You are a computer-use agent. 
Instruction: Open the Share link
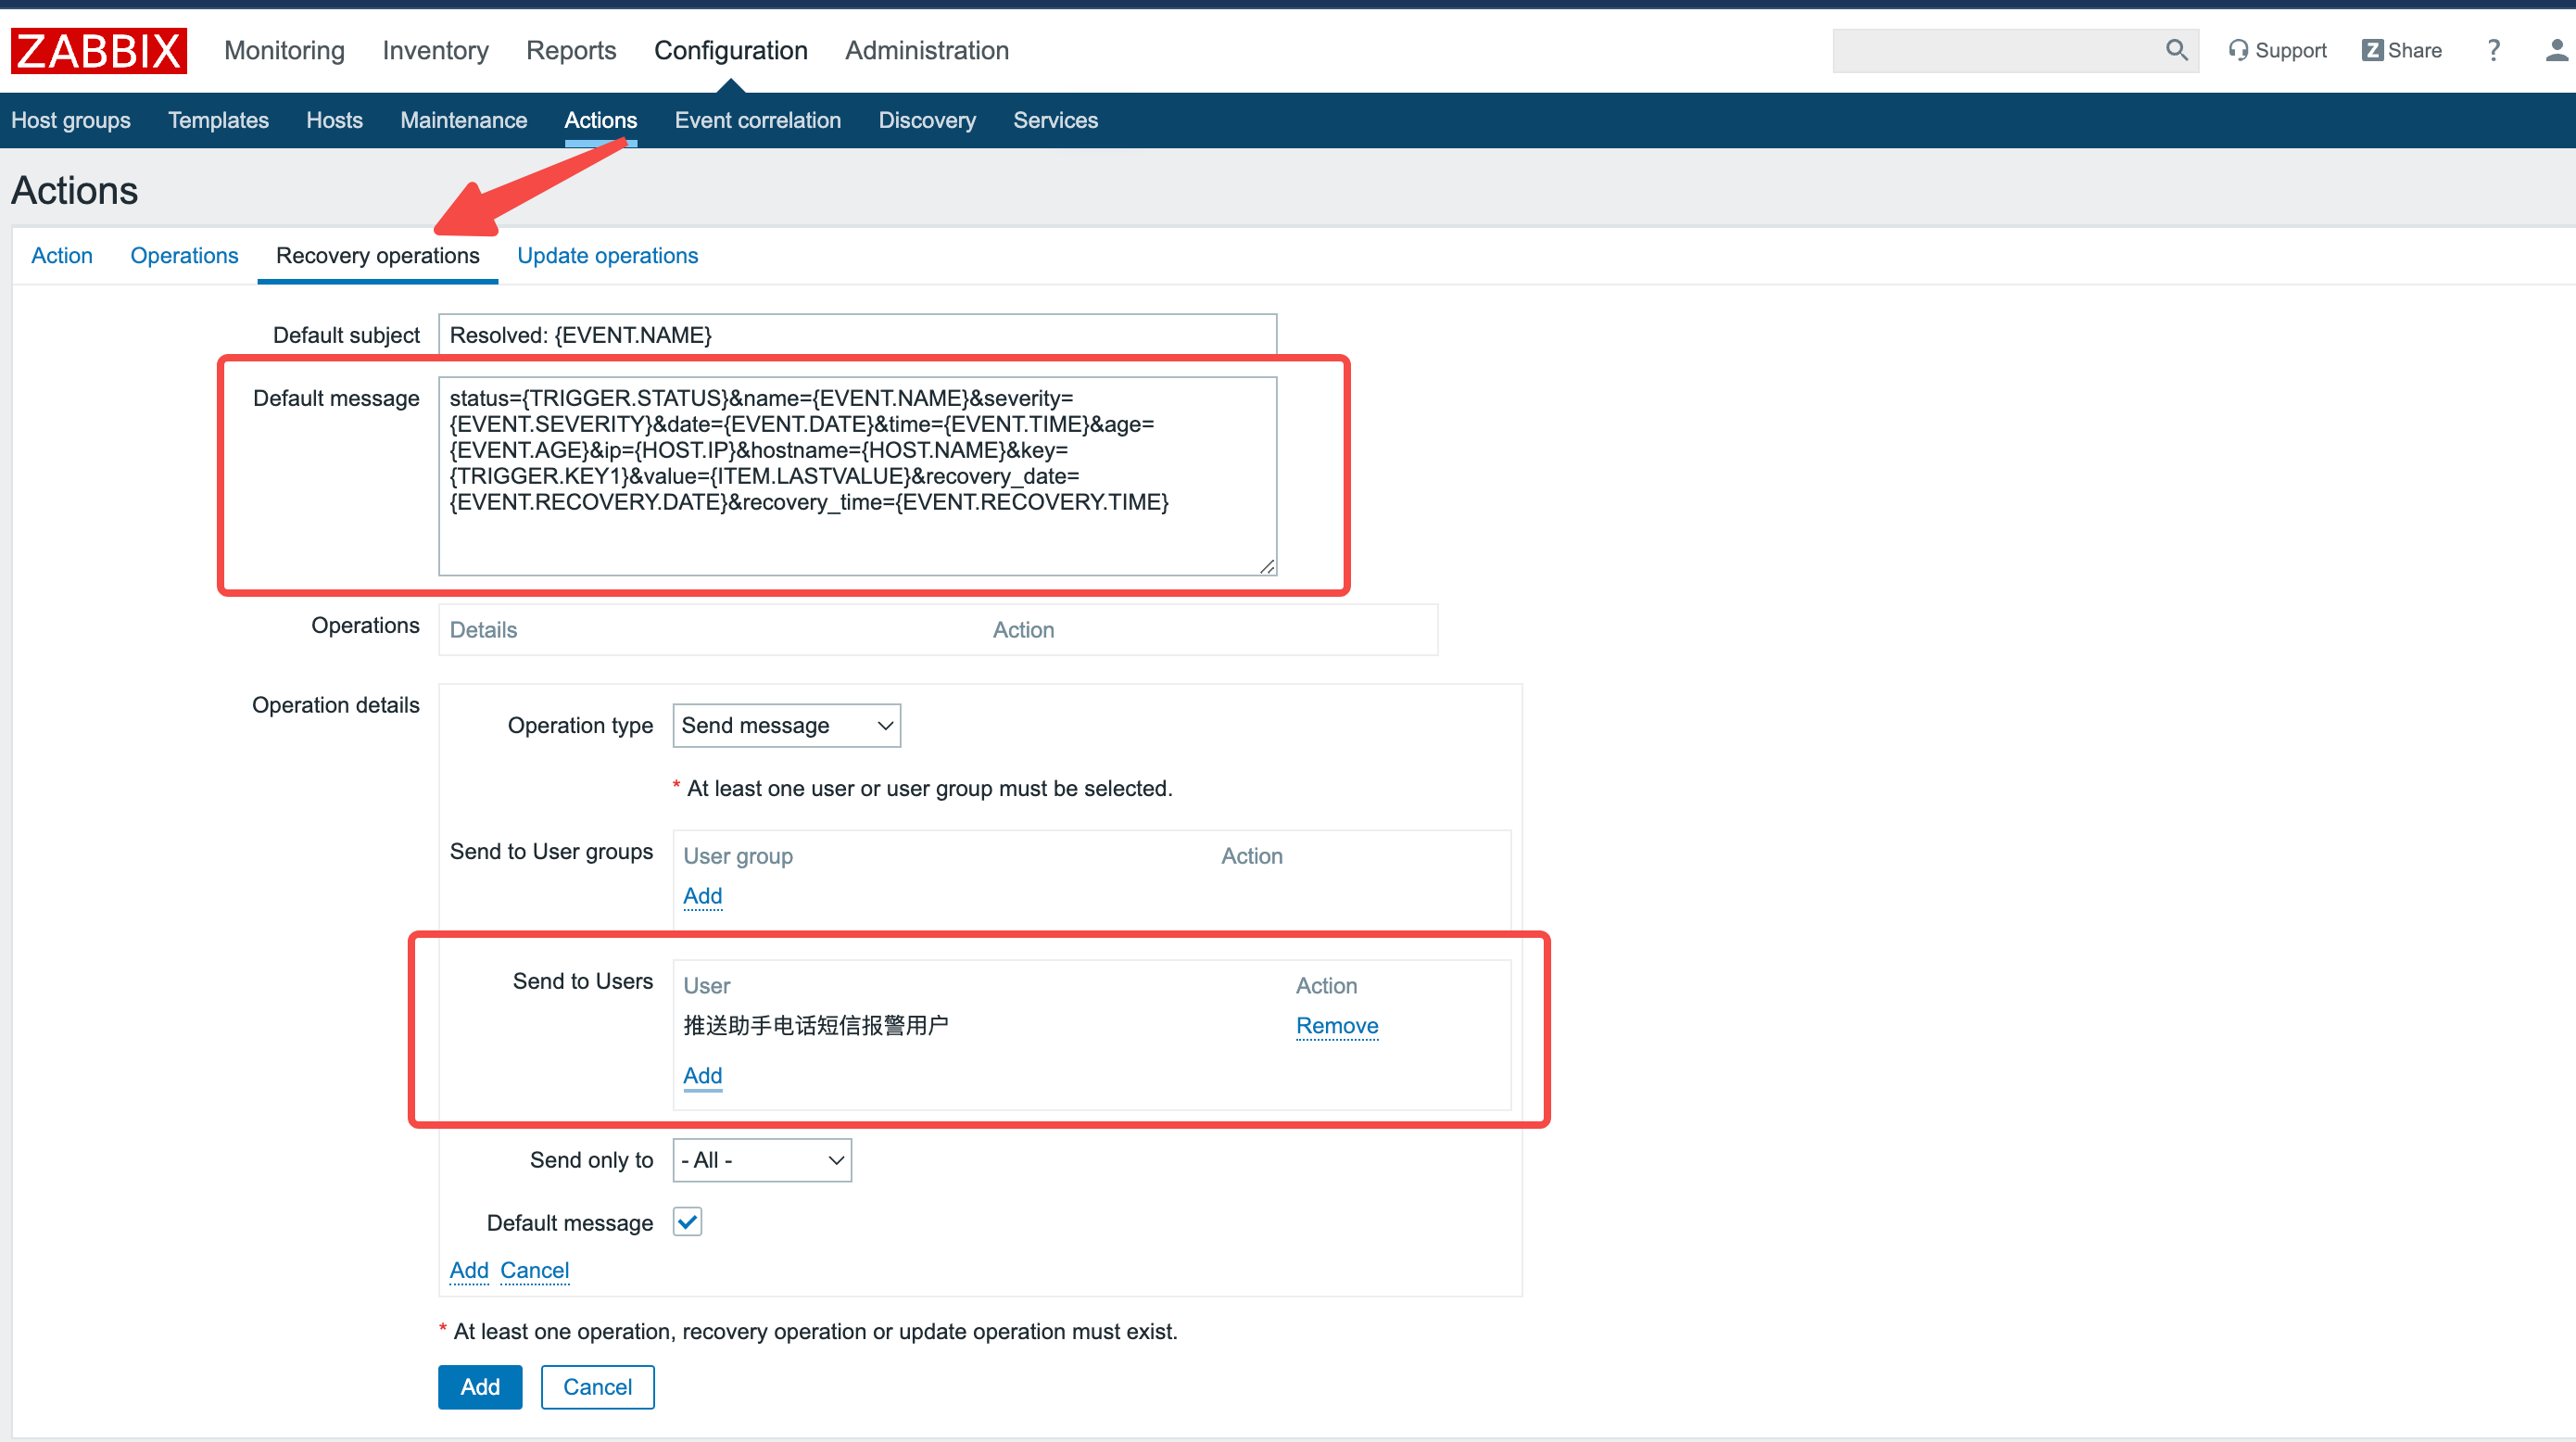tap(2401, 50)
